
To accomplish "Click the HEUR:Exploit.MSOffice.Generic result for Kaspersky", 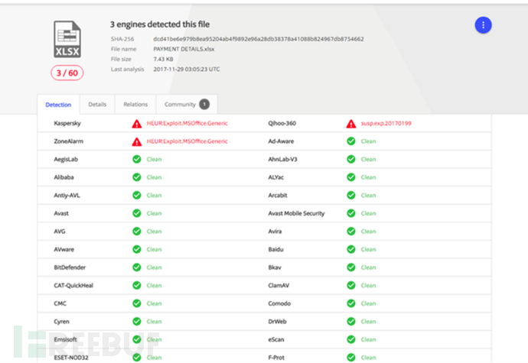I will [187, 124].
